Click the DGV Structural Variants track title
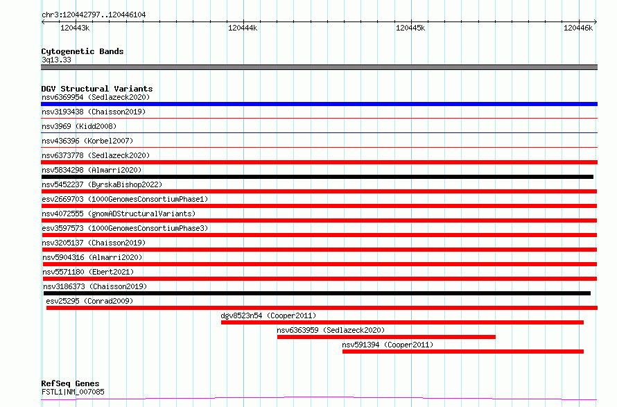 pyautogui.click(x=97, y=89)
